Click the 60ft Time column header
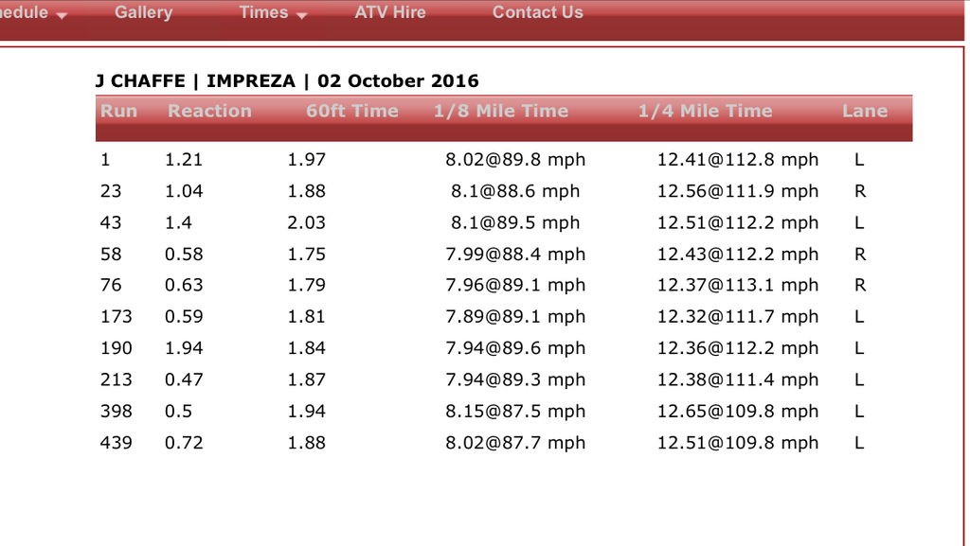Viewport: 970px width, 546px height. click(x=352, y=111)
